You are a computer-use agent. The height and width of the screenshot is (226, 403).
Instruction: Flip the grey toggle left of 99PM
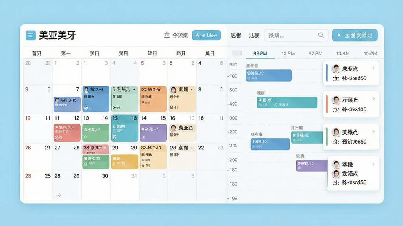(237, 53)
